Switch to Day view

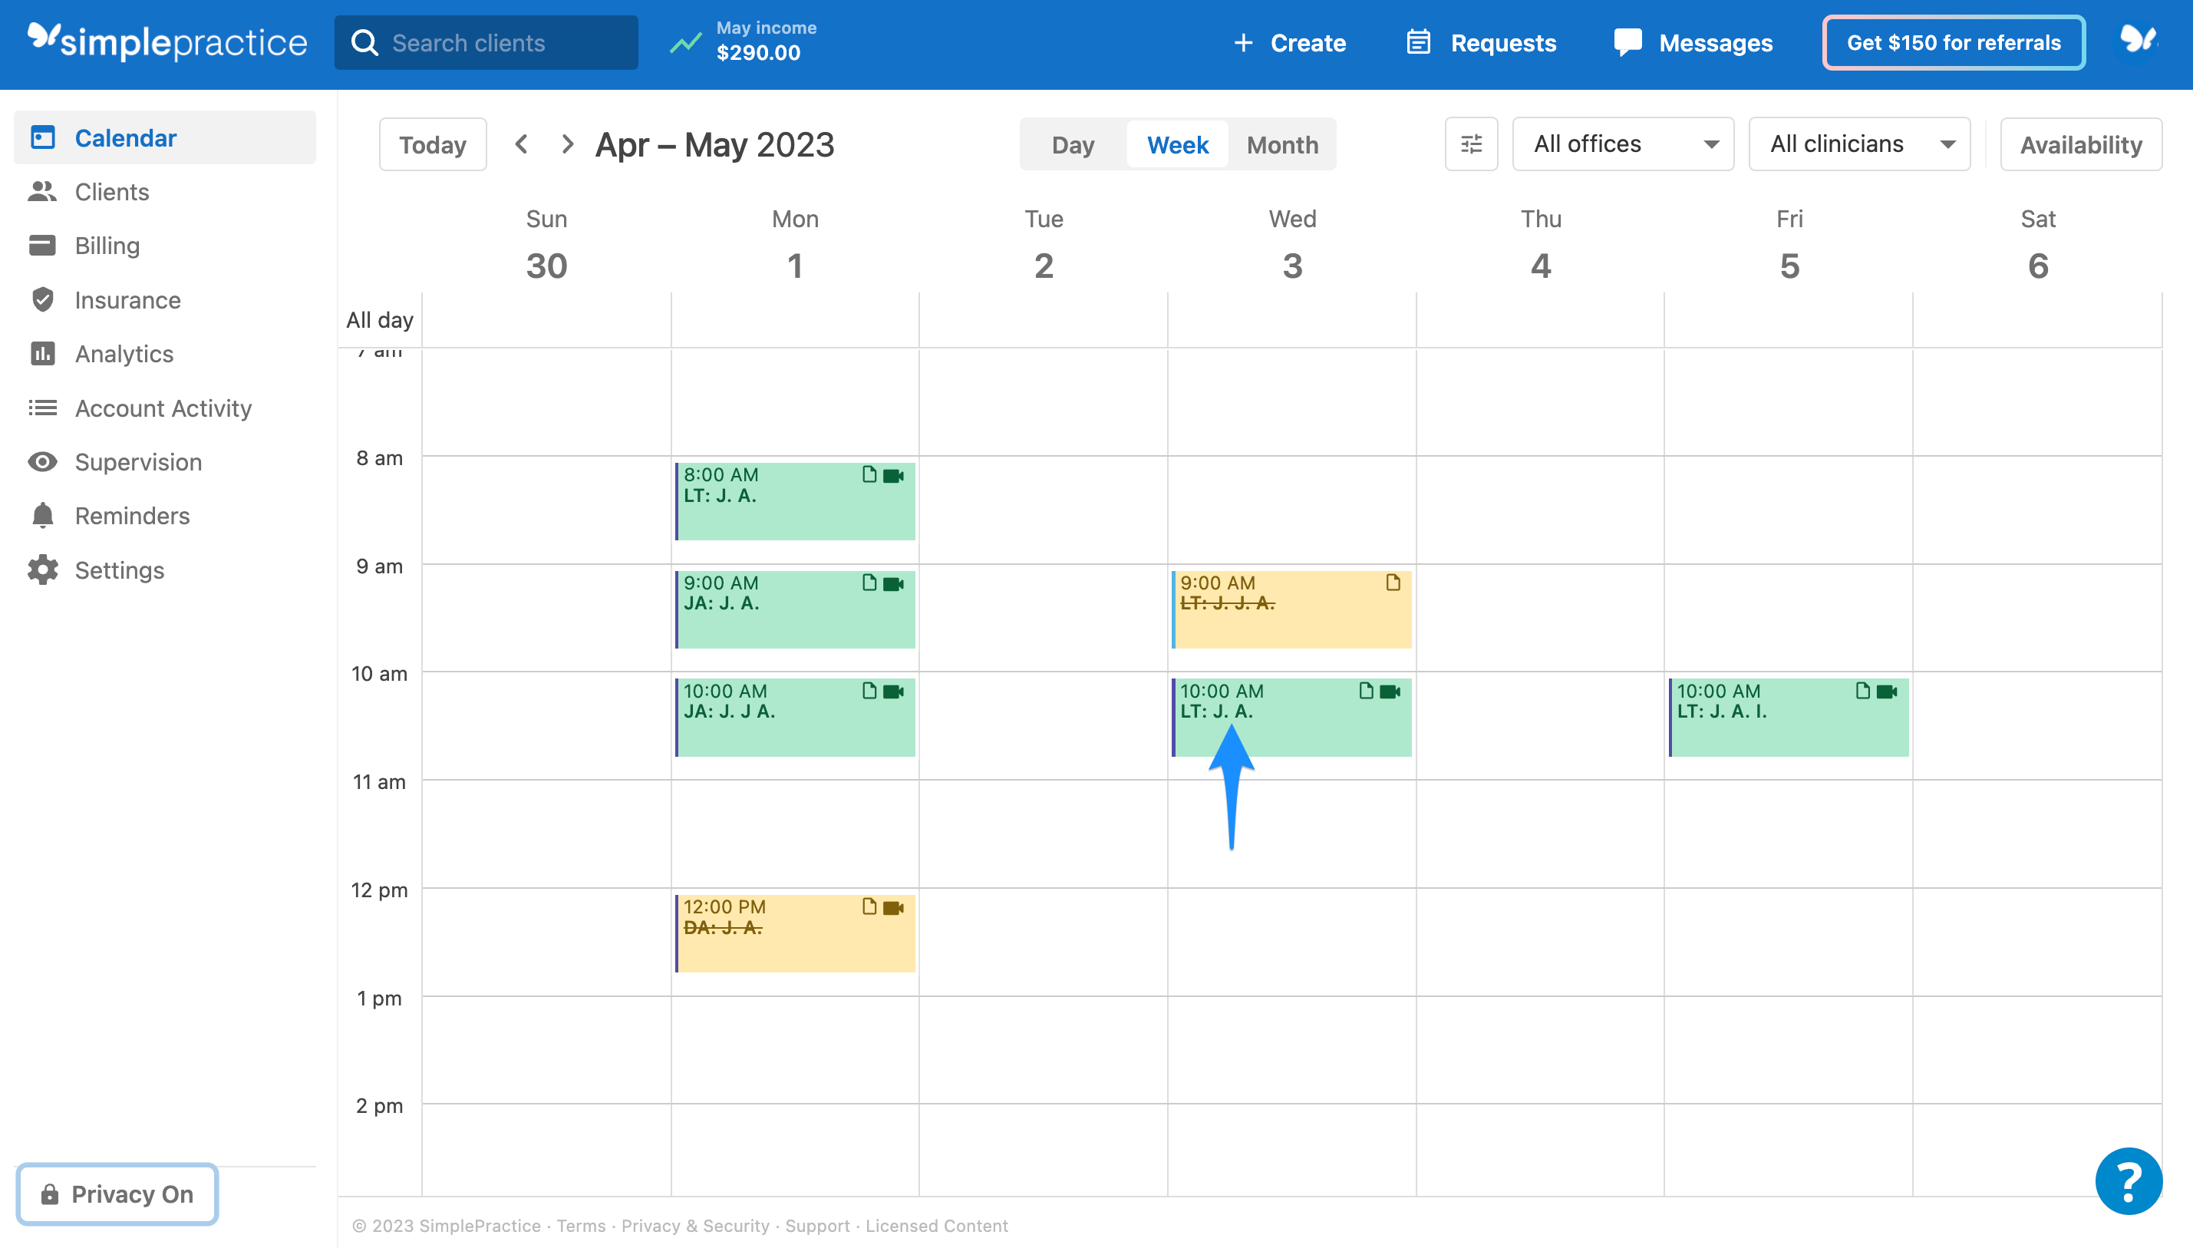pyautogui.click(x=1073, y=144)
